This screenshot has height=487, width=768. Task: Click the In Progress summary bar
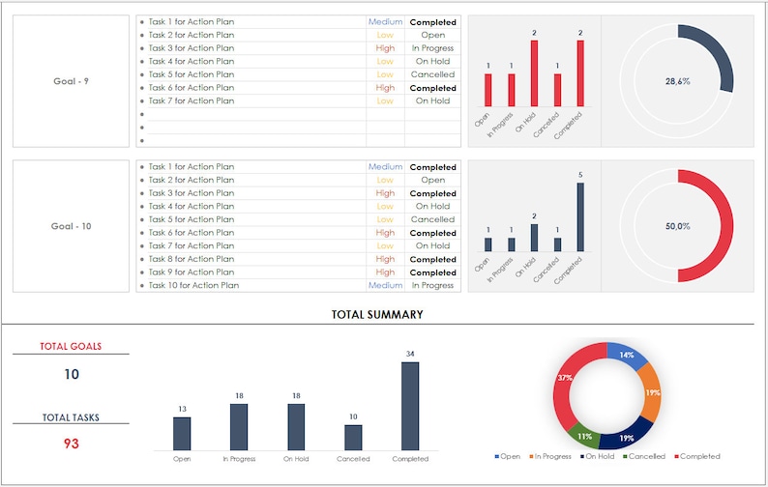point(239,427)
